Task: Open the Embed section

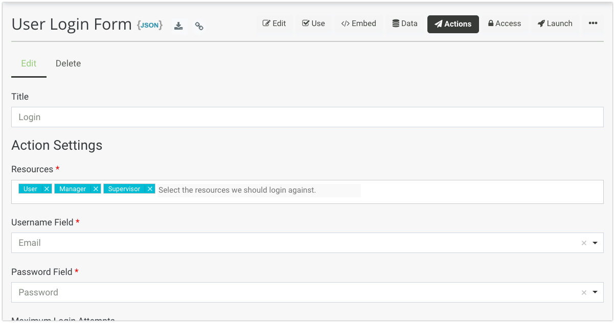Action: coord(358,24)
